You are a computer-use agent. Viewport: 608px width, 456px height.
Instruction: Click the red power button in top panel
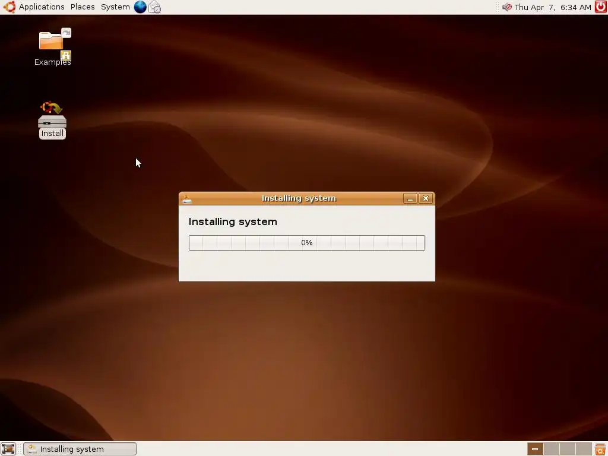(x=601, y=7)
